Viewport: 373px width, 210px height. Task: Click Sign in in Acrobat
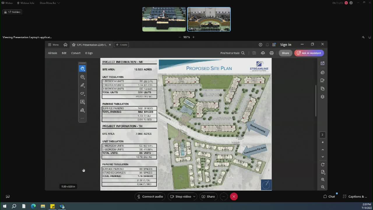point(286,45)
